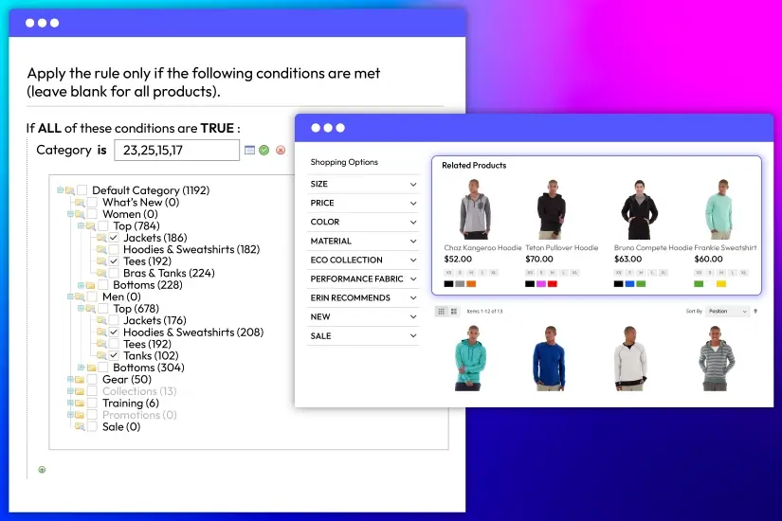The height and width of the screenshot is (521, 782).
Task: Open the Bruno Compete Hoodie product link
Action: coord(653,248)
